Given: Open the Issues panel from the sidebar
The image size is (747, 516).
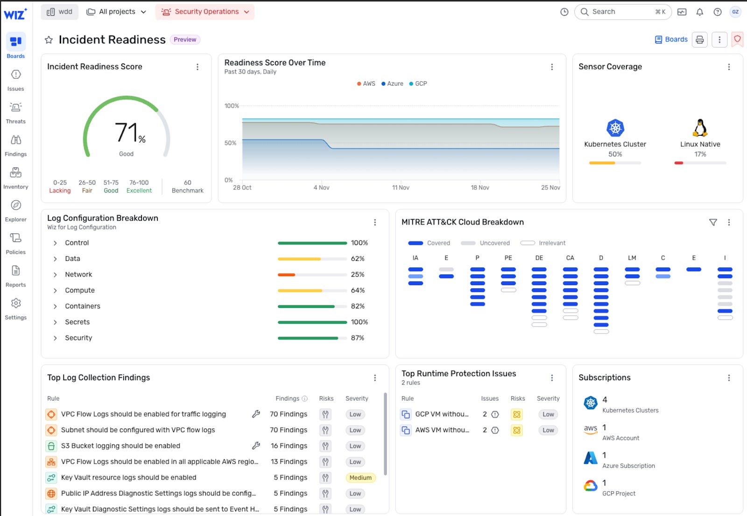Looking at the screenshot, I should click(x=15, y=80).
